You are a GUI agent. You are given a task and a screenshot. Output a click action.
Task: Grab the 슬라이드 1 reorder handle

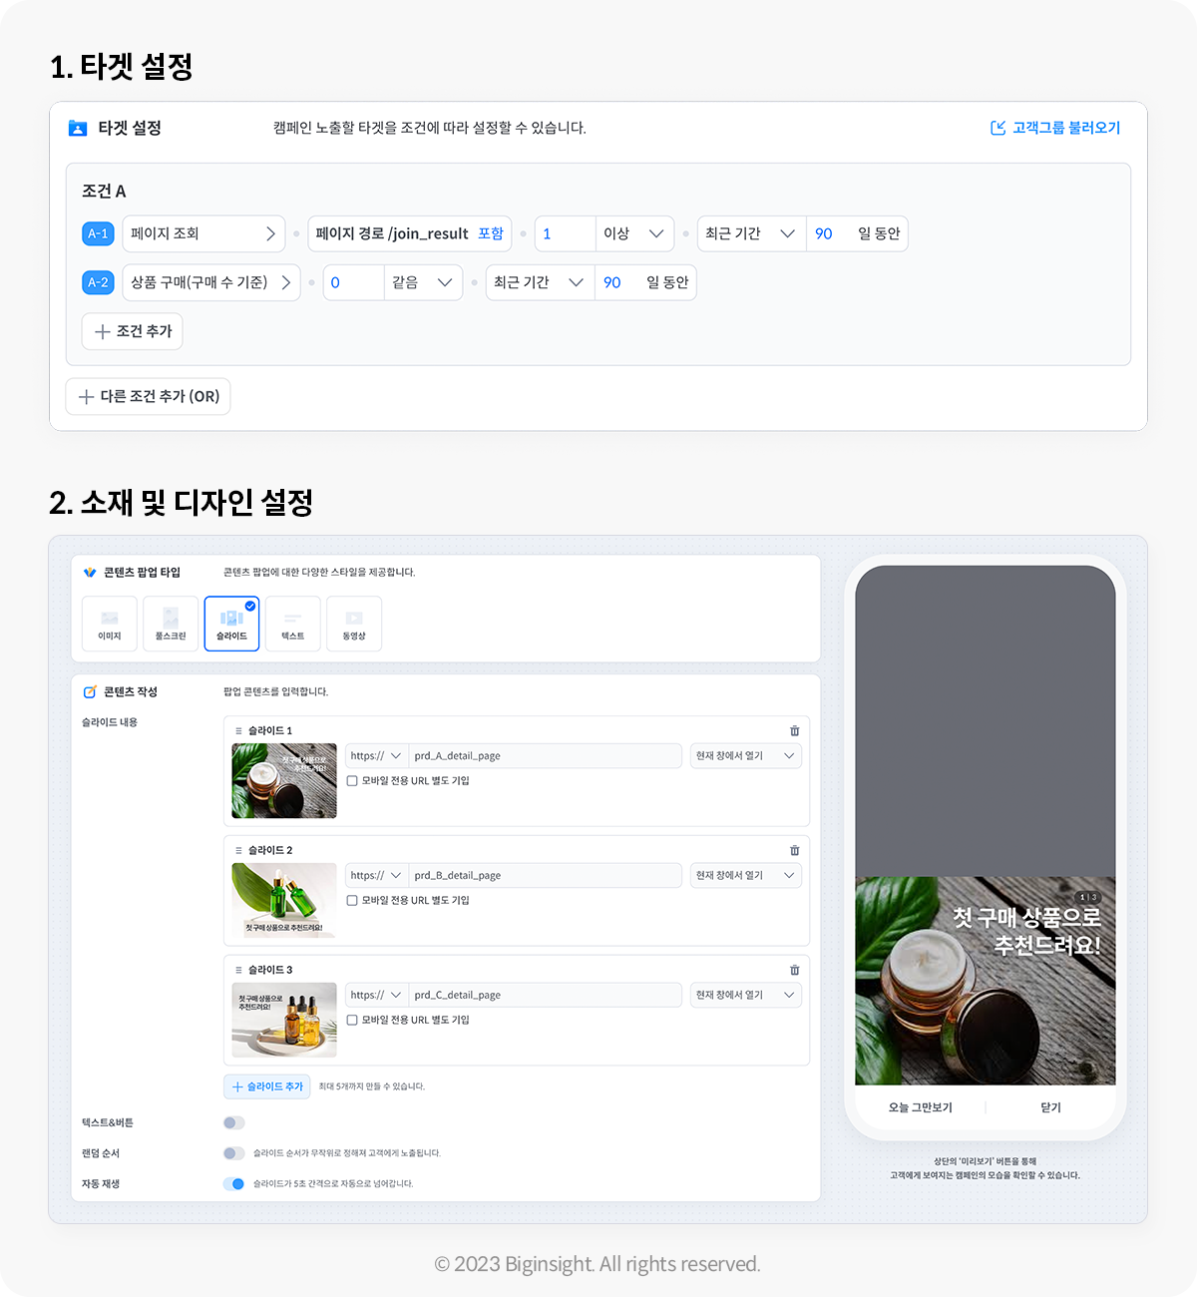click(x=238, y=731)
